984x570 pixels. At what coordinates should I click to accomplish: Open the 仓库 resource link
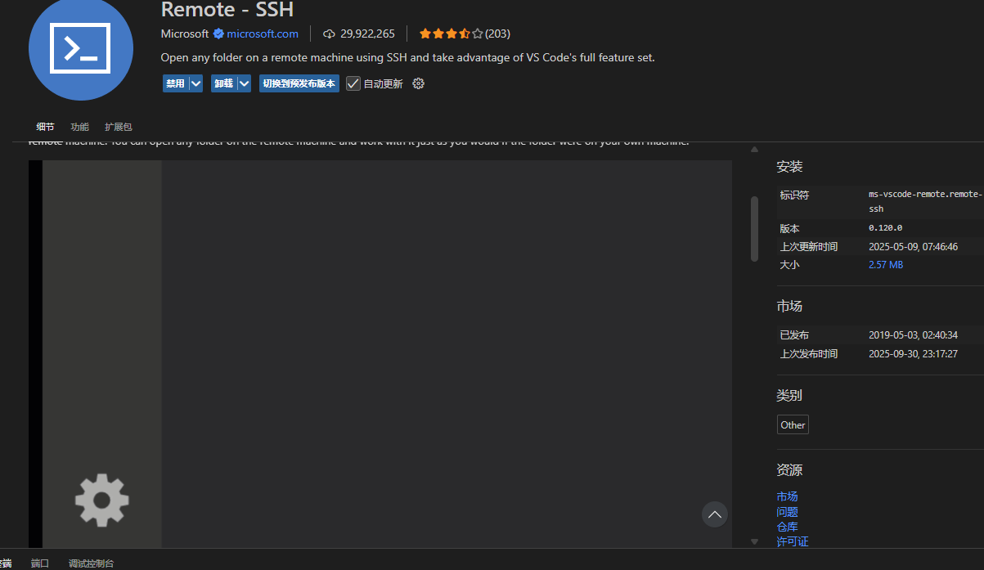[787, 527]
